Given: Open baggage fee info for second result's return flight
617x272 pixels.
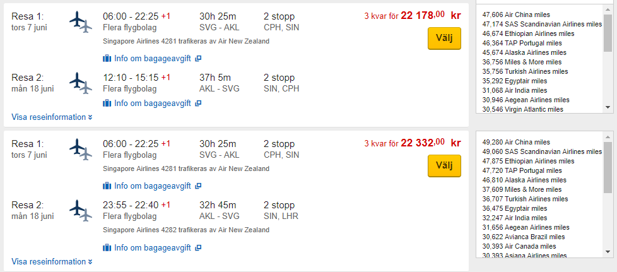Looking at the screenshot, I should [x=152, y=247].
